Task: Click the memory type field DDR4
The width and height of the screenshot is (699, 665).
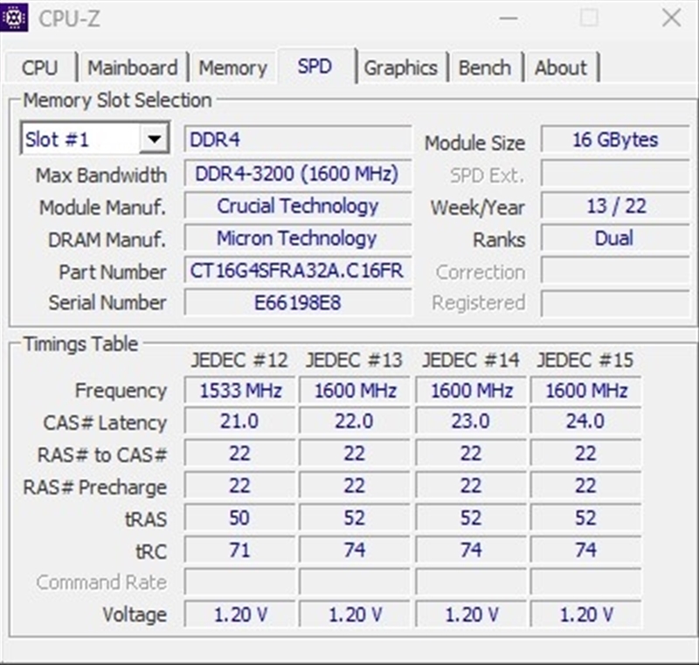Action: [297, 140]
